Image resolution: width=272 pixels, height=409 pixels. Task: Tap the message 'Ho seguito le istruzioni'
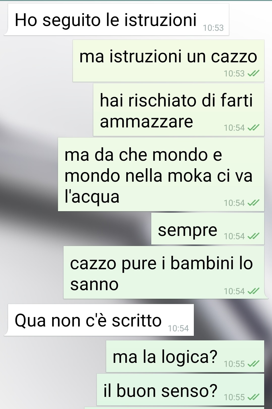point(116,19)
